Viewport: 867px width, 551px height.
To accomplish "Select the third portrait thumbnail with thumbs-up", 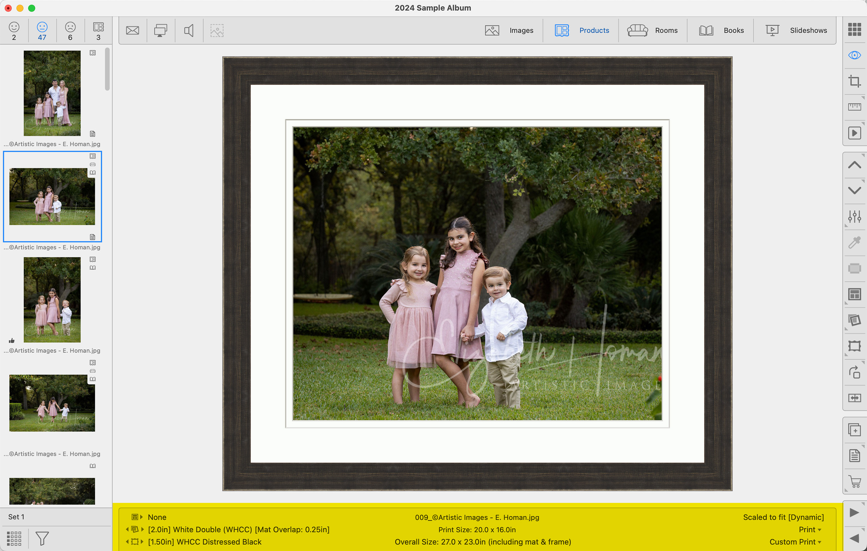I will pyautogui.click(x=52, y=300).
